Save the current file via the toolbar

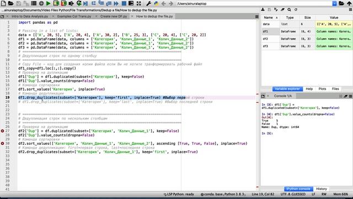[x=18, y=3]
